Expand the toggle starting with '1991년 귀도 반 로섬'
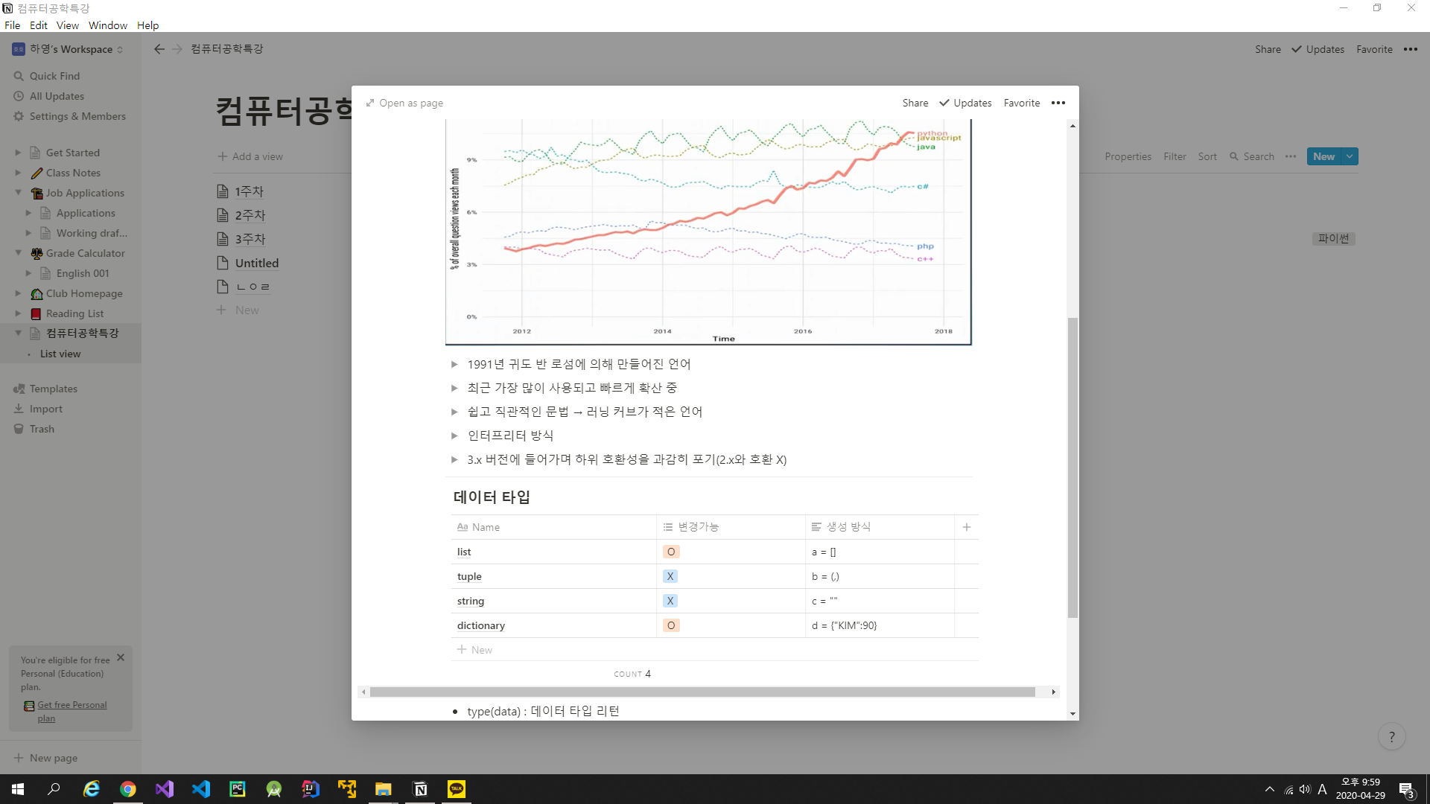Image resolution: width=1430 pixels, height=804 pixels. pyautogui.click(x=454, y=364)
